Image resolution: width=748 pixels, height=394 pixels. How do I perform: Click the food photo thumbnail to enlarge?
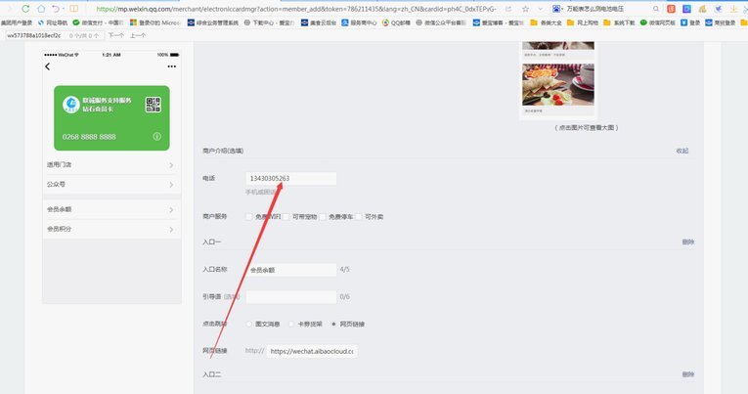point(558,84)
